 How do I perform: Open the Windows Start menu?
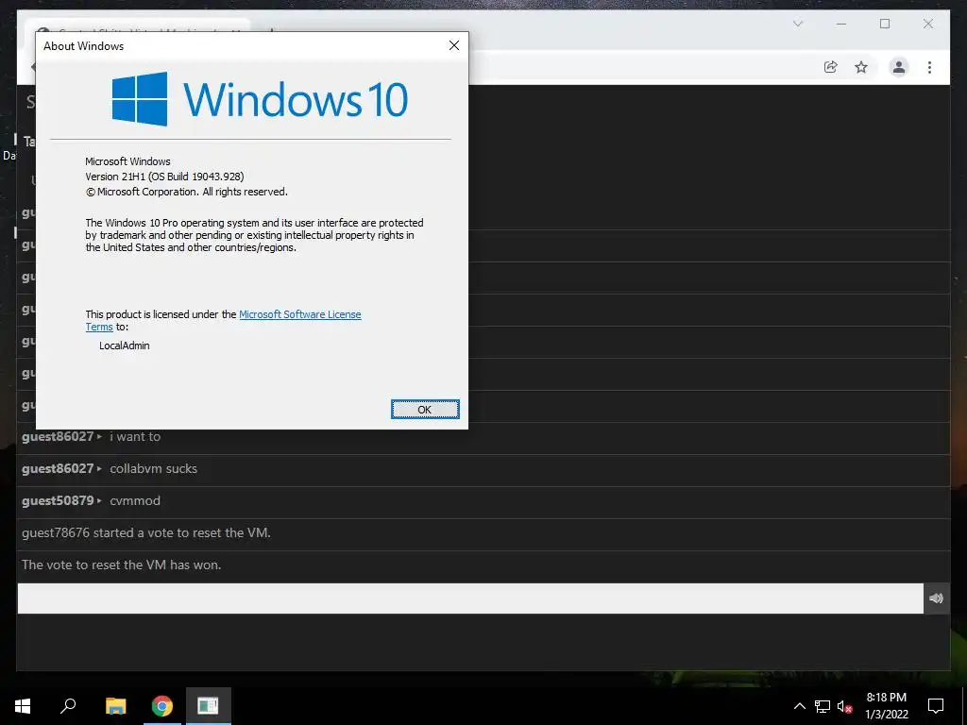[x=23, y=706]
